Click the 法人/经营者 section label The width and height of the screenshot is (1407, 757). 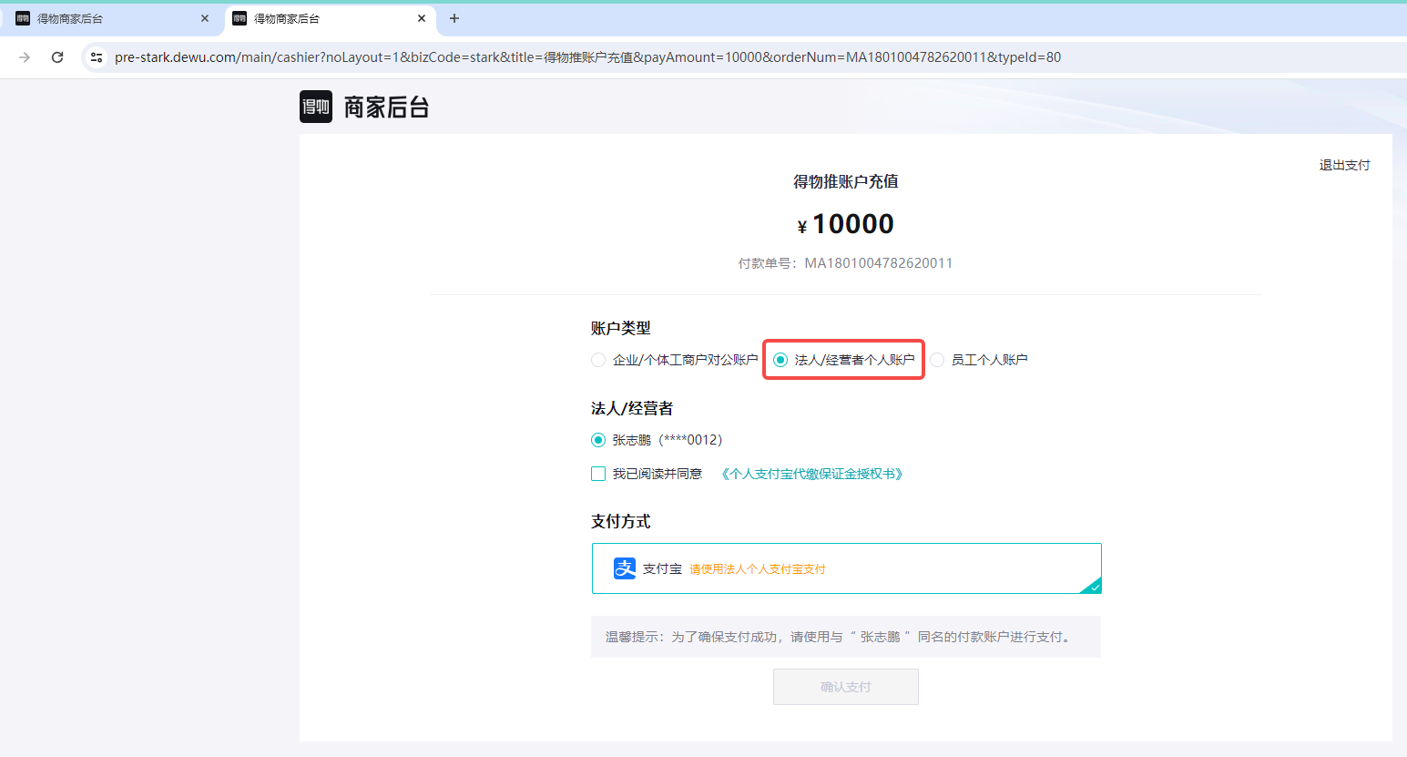(632, 408)
